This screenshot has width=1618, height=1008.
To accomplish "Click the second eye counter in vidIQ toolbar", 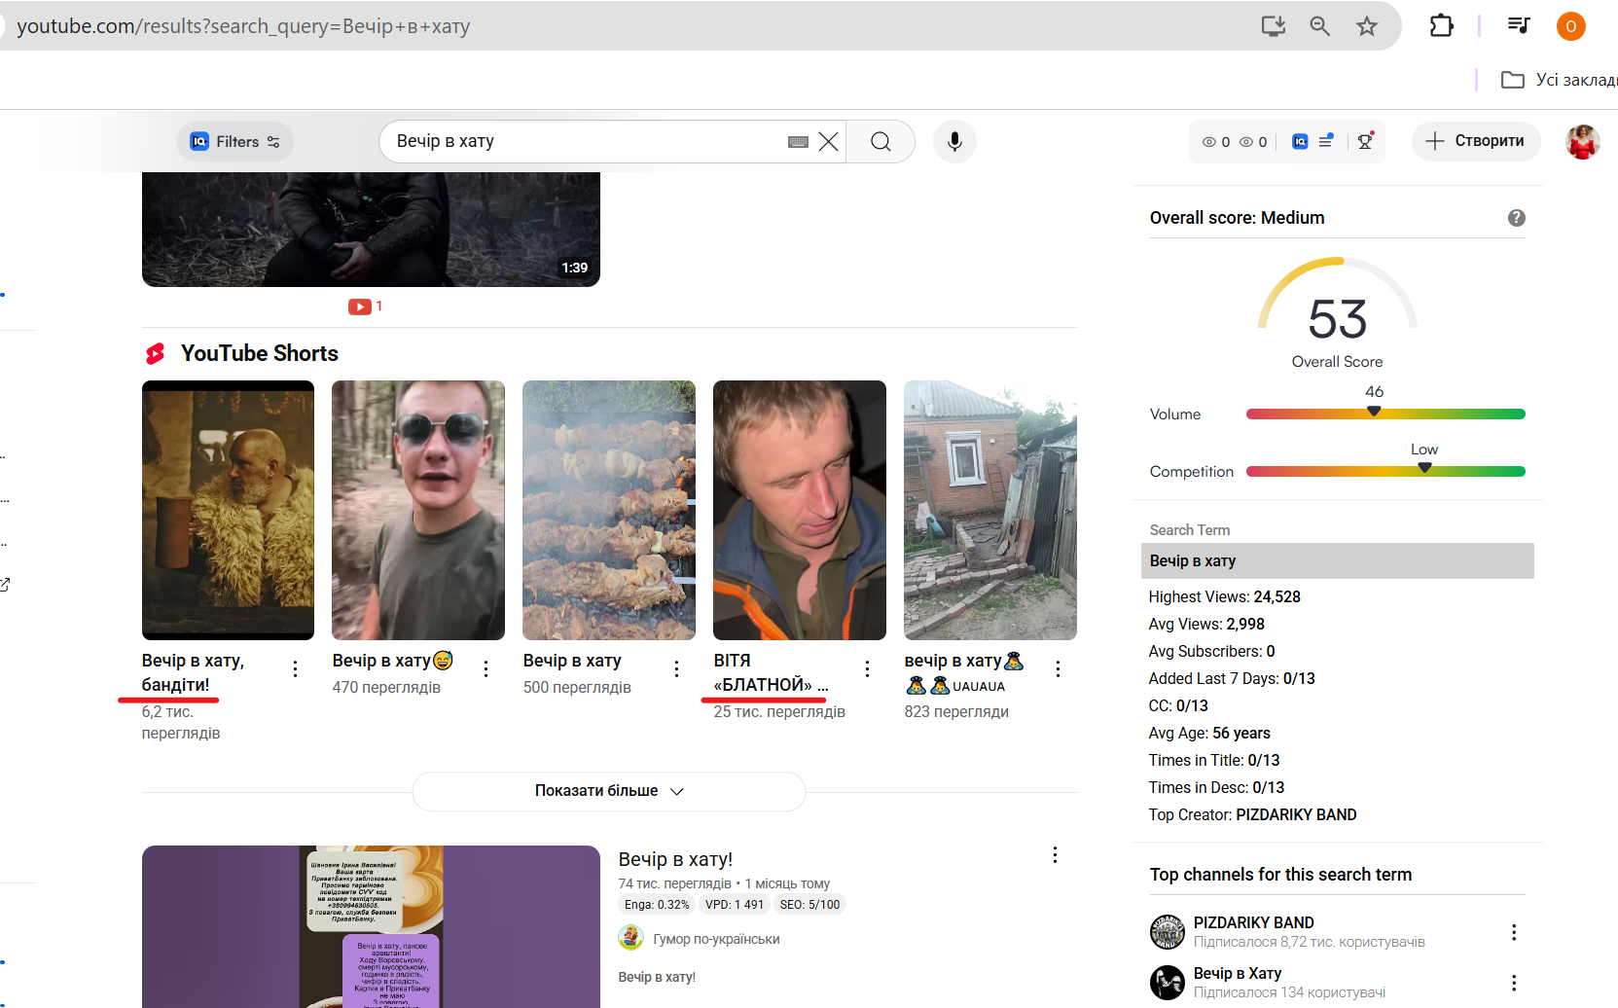I will coord(1253,142).
